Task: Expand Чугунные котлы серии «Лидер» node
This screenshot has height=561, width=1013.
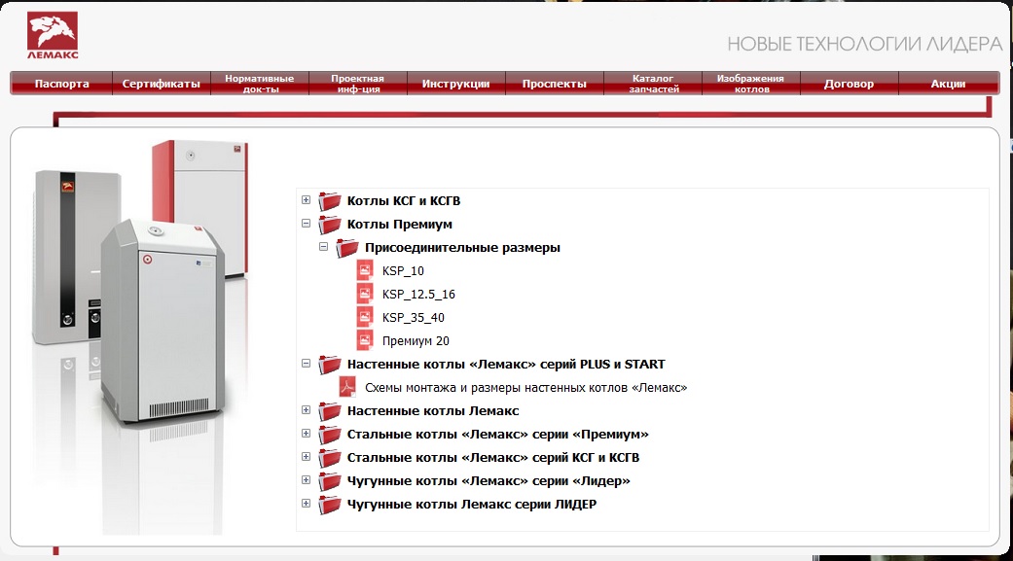Action: 307,479
